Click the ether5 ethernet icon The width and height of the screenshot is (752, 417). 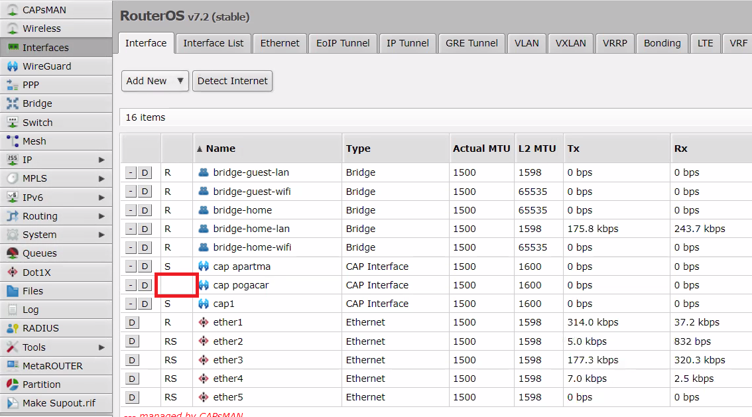(204, 397)
